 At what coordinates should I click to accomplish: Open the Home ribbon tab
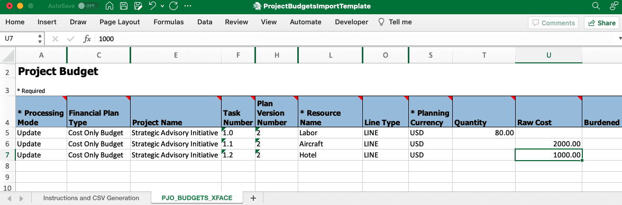[15, 22]
